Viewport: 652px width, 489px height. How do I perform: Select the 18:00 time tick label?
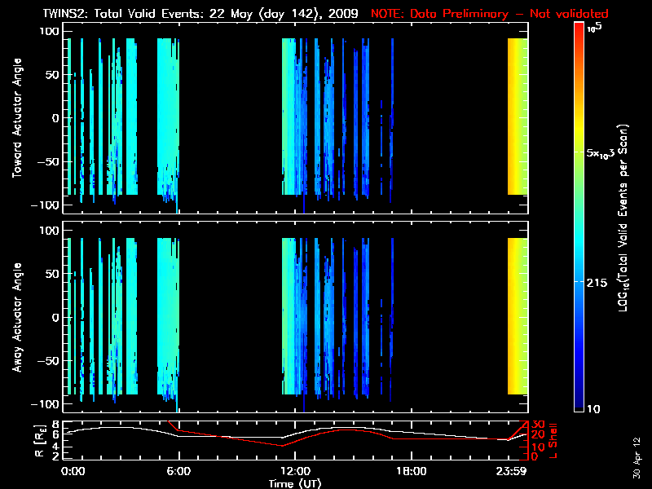point(411,471)
